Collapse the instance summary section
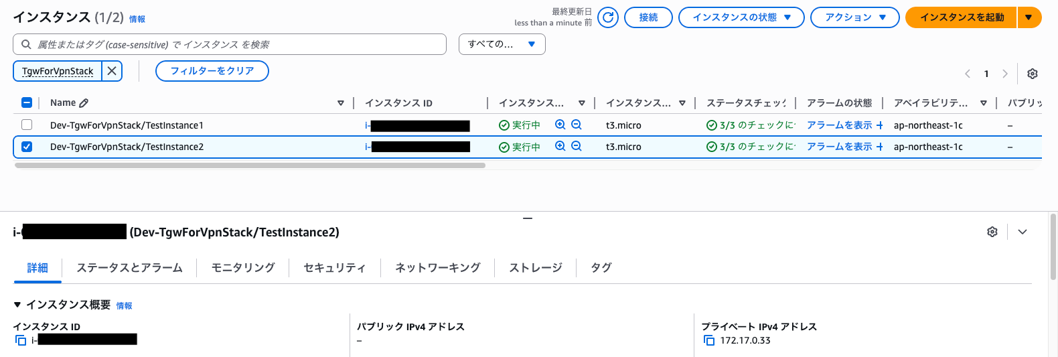The width and height of the screenshot is (1058, 357). 17,305
